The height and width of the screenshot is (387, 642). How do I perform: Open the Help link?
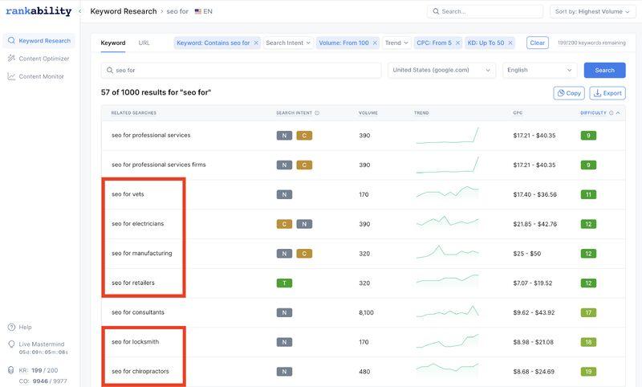[25, 328]
